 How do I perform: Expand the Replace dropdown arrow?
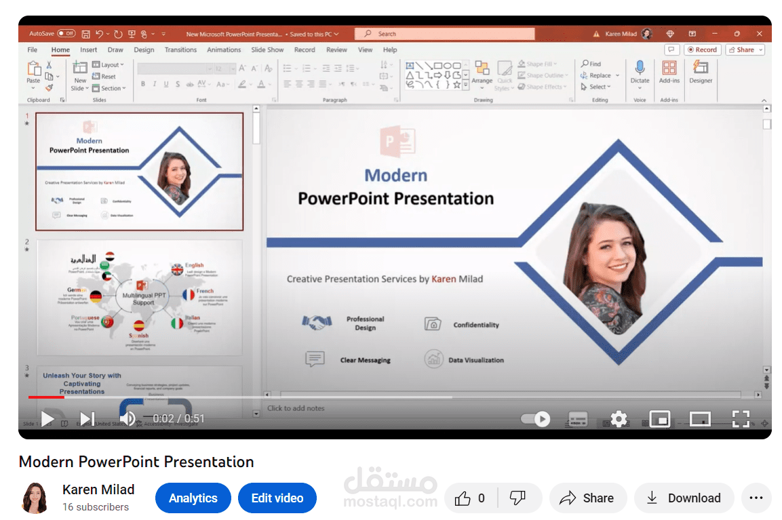[617, 75]
